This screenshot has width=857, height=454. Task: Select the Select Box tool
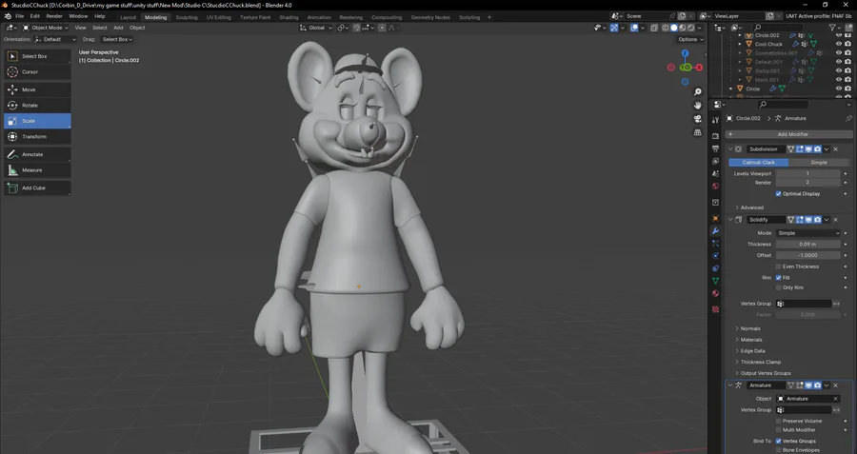(37, 56)
